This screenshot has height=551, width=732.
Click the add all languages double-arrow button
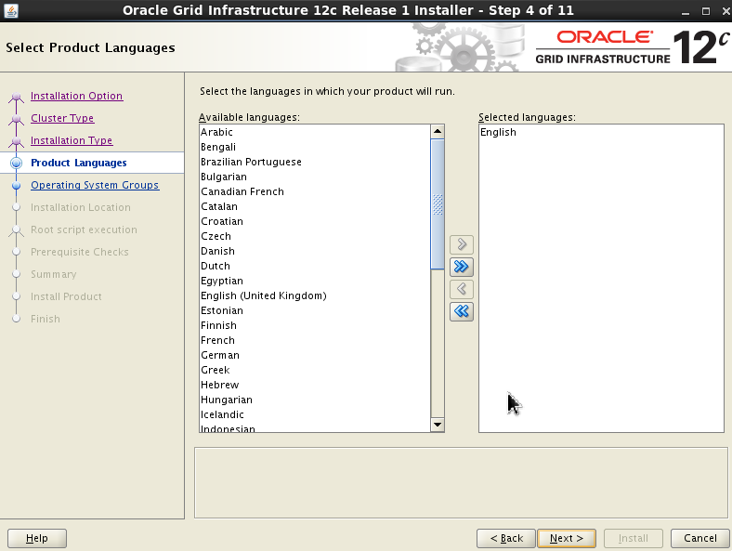tap(462, 267)
